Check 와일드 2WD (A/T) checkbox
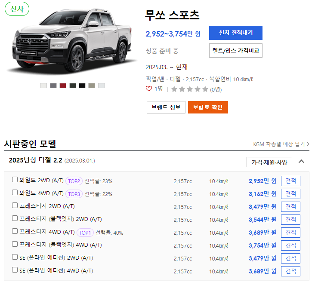This screenshot has width=315, height=285. [15, 180]
